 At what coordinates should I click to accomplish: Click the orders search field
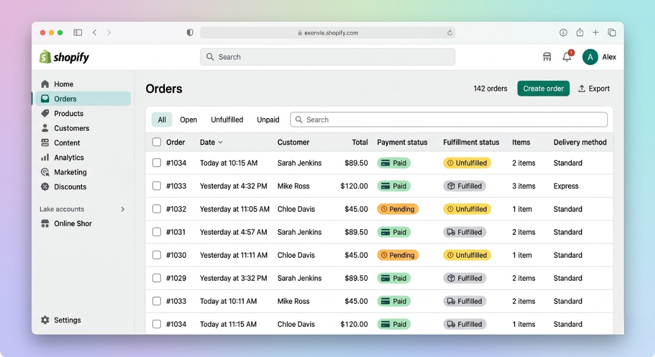click(449, 119)
